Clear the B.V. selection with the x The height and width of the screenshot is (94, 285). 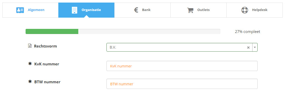point(248,47)
